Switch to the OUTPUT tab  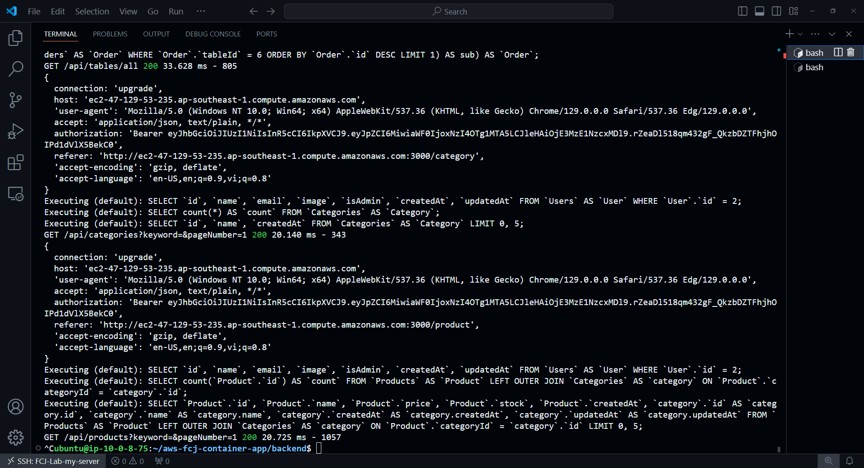point(156,34)
